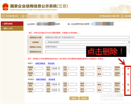Click the 清算组成立日期 input field
Viewport: 131px width, 104px height.
pyautogui.click(x=87, y=38)
